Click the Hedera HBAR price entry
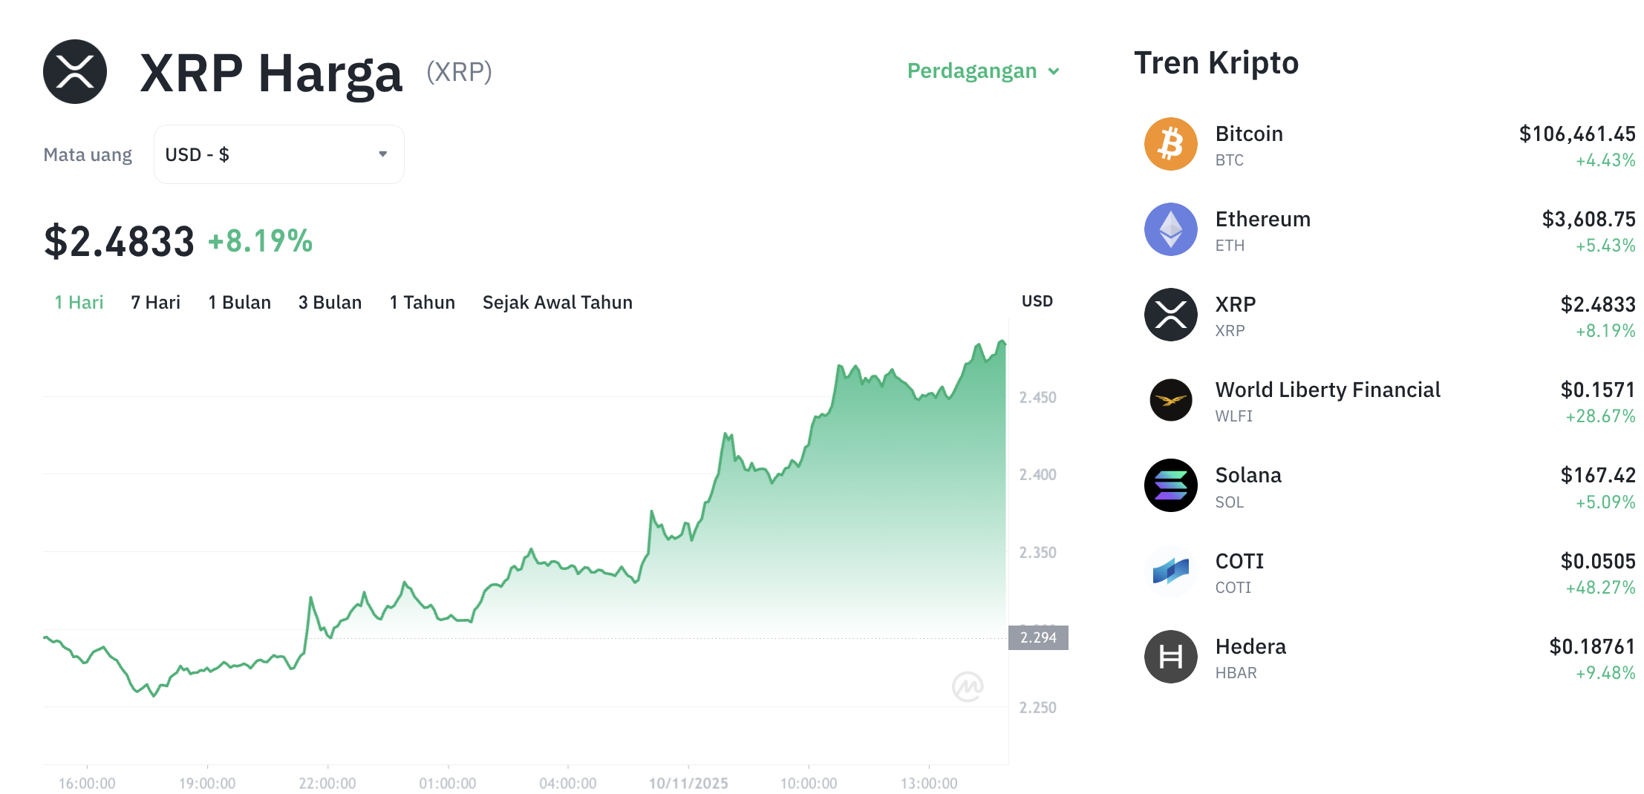The image size is (1644, 794). point(1591,646)
